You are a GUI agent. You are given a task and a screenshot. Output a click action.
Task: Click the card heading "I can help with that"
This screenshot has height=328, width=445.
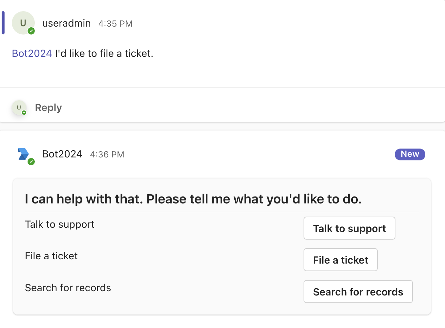(193, 199)
